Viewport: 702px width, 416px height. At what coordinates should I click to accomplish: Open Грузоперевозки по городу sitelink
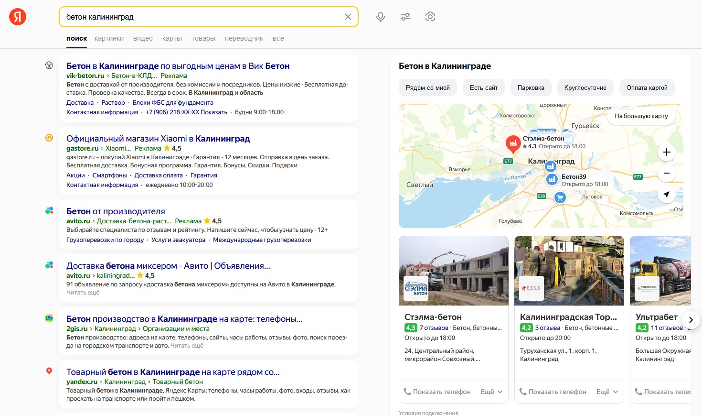click(105, 240)
